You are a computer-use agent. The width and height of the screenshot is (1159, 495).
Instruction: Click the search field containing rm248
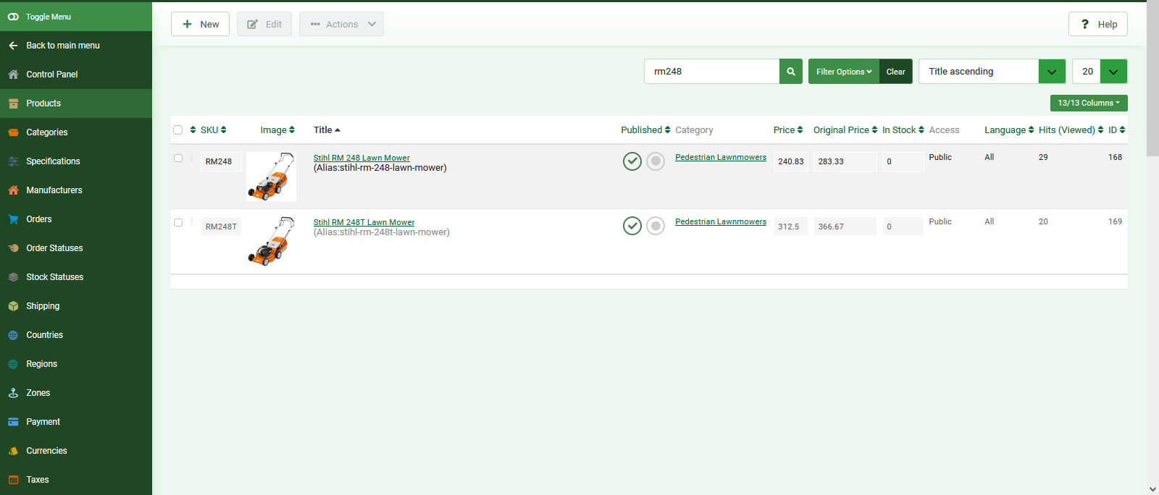pos(711,72)
